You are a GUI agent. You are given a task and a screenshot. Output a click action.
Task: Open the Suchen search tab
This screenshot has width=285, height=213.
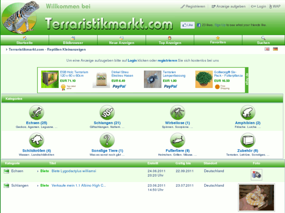point(263,40)
